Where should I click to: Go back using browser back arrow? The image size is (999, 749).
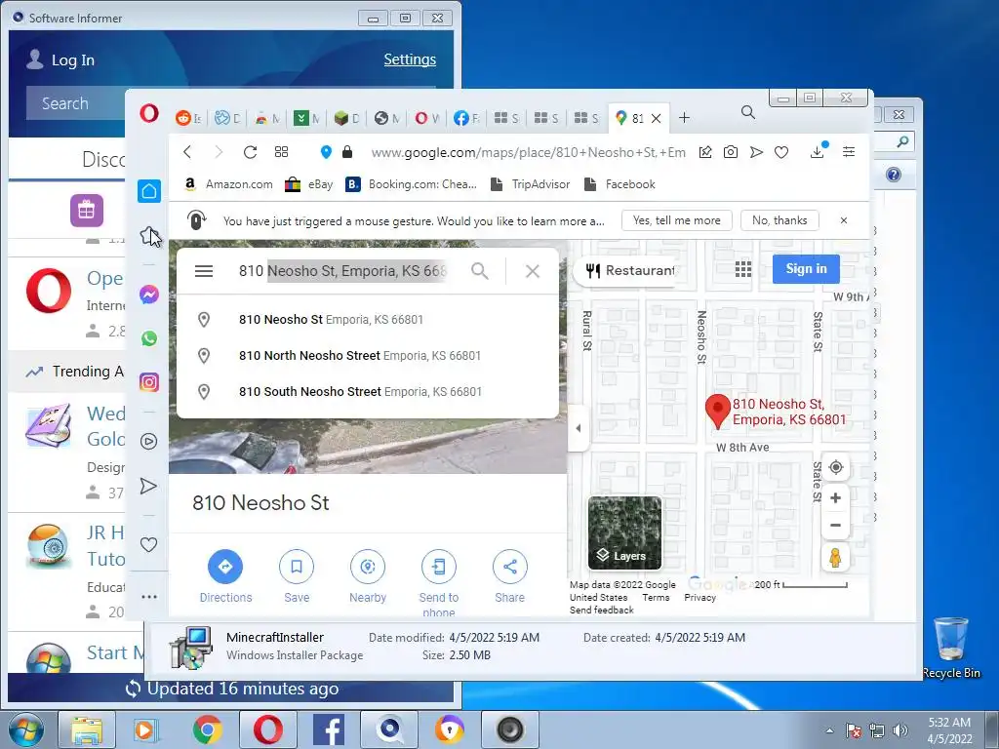pos(187,151)
